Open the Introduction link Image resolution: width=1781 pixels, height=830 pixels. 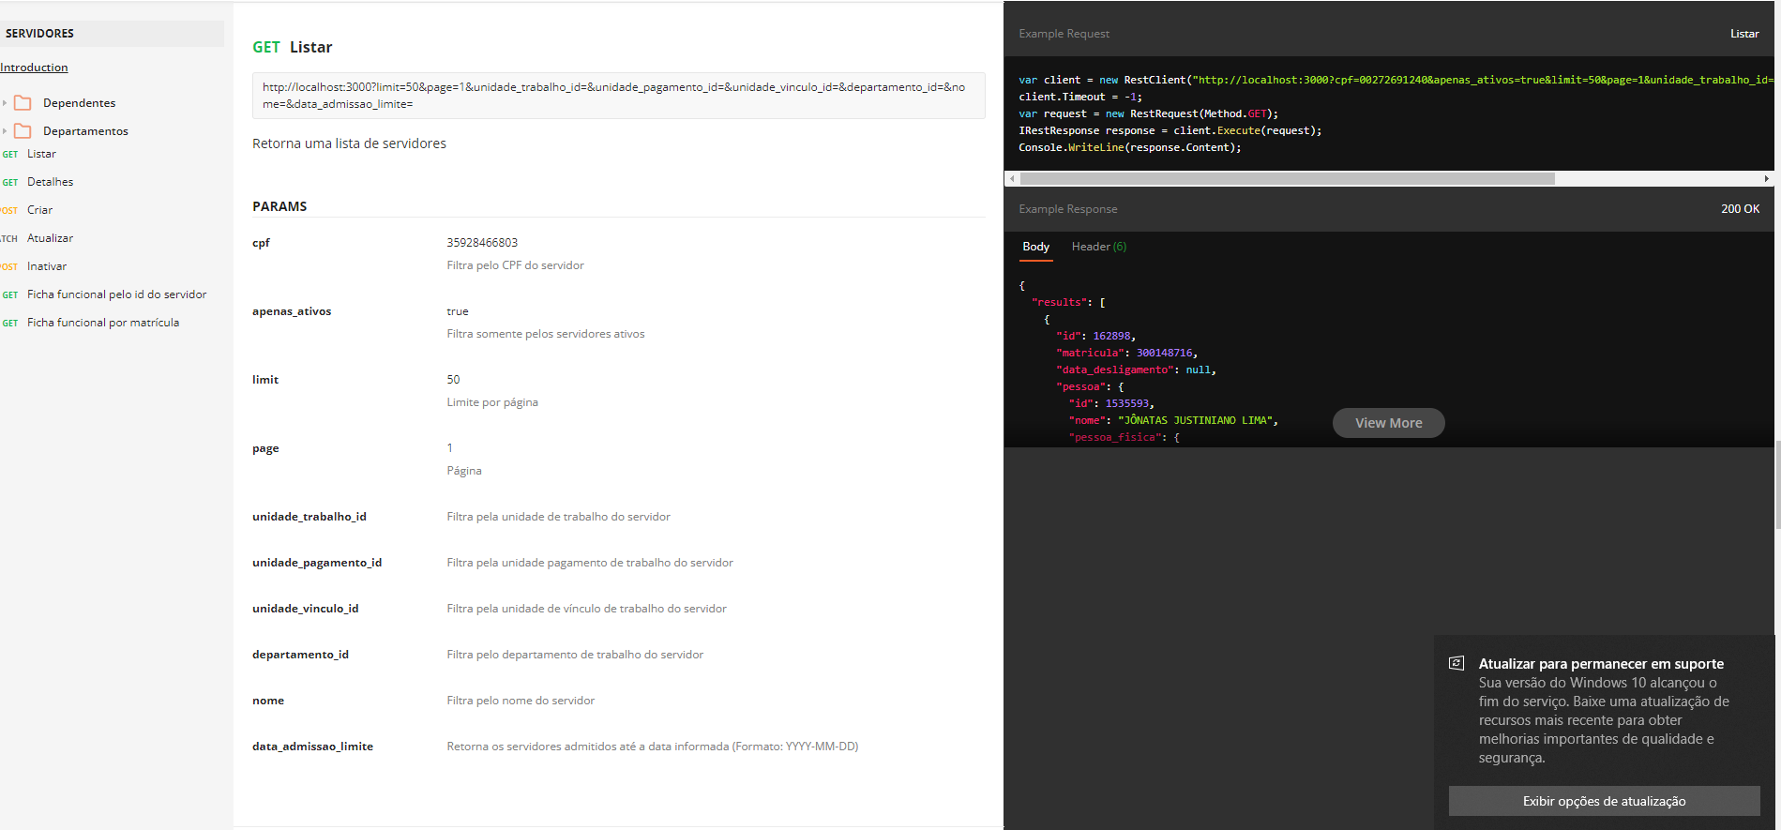(x=34, y=68)
